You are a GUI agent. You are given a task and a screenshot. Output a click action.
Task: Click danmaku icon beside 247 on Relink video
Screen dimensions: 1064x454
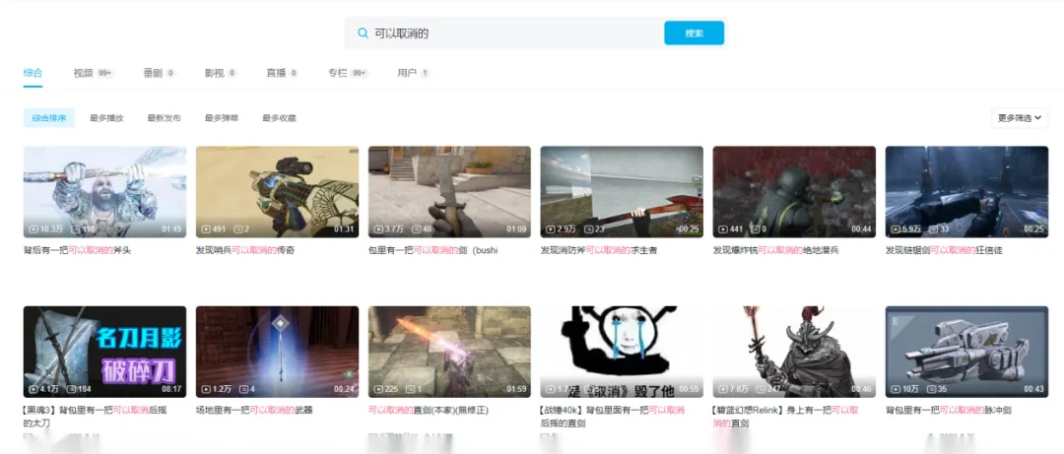tap(761, 390)
